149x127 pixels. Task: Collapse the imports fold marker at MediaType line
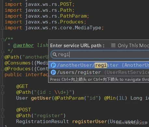click(3, 28)
